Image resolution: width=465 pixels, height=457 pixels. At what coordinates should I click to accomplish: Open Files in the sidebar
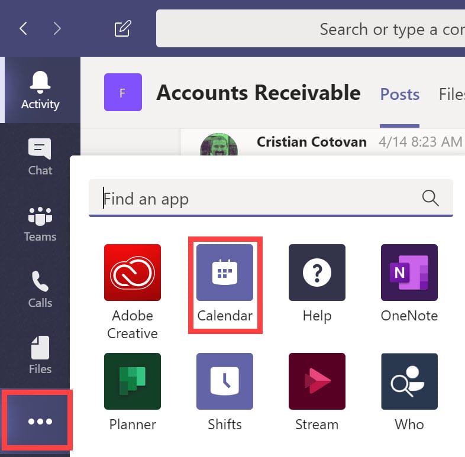[x=40, y=355]
